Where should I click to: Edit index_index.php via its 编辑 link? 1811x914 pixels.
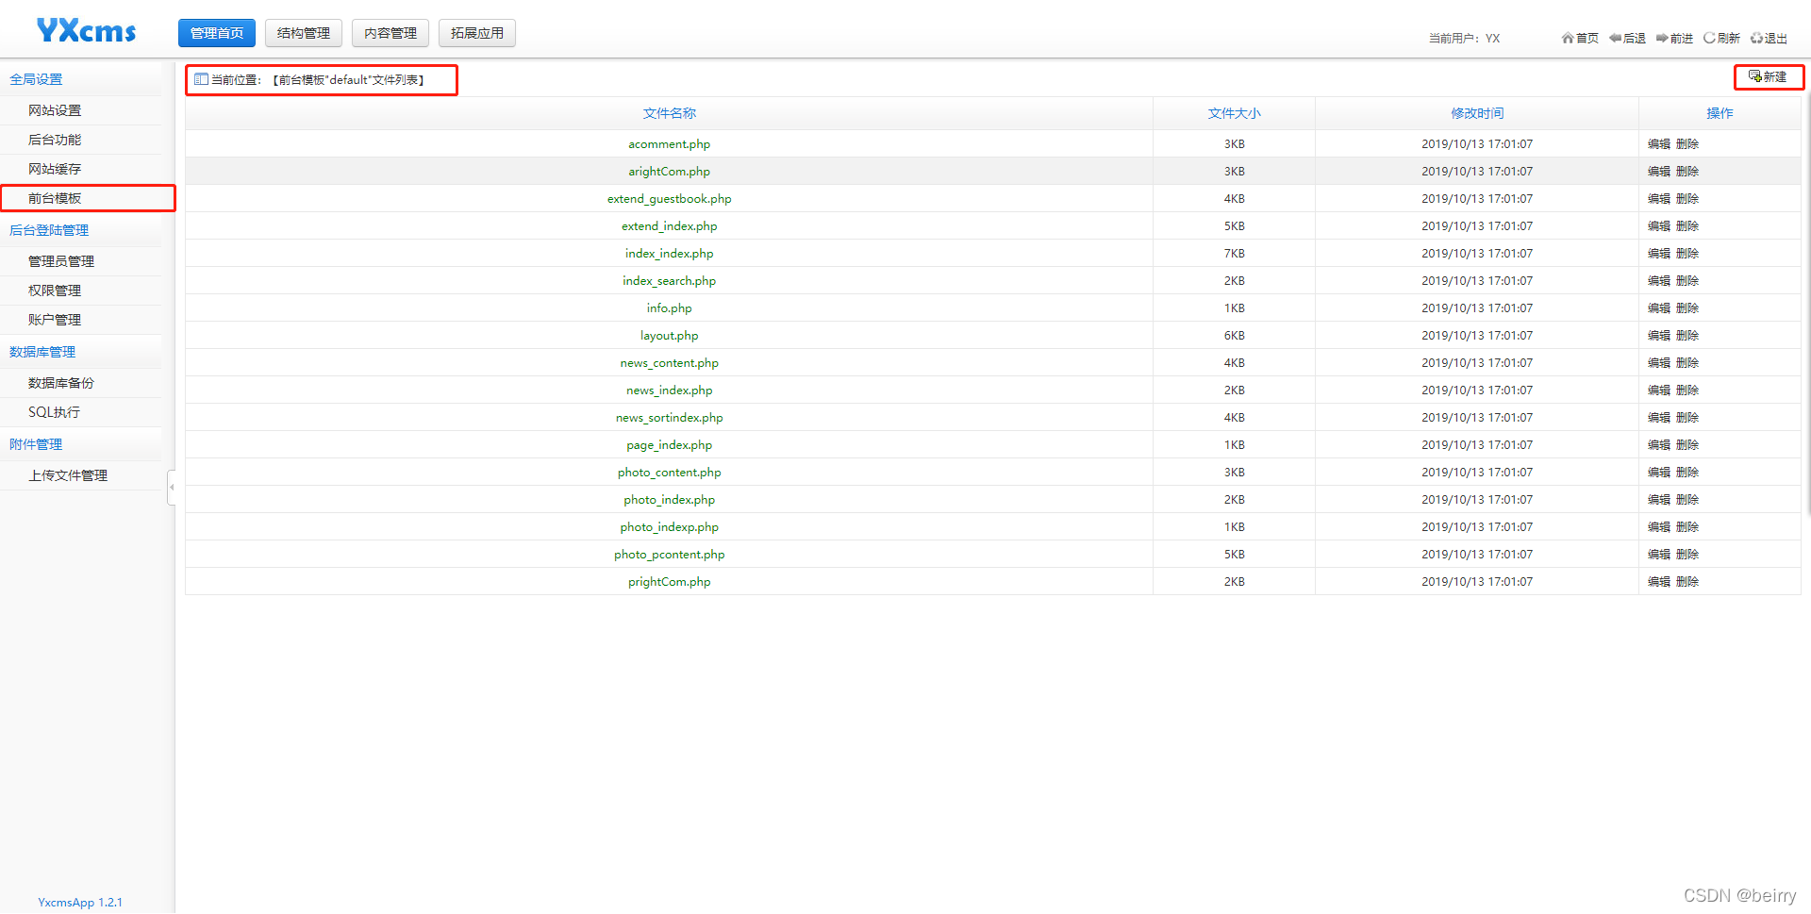pos(1659,254)
